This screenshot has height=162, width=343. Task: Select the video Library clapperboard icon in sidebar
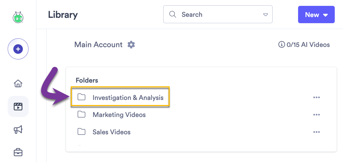(18, 106)
